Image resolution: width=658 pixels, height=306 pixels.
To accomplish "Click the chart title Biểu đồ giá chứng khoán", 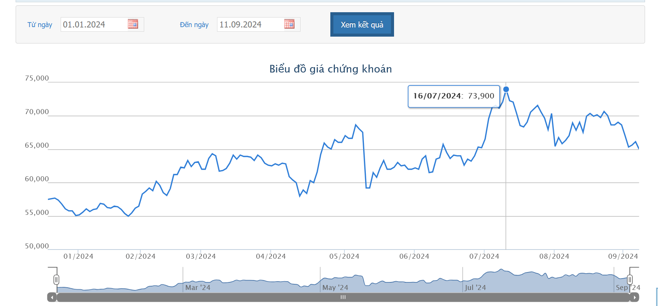I will [331, 69].
